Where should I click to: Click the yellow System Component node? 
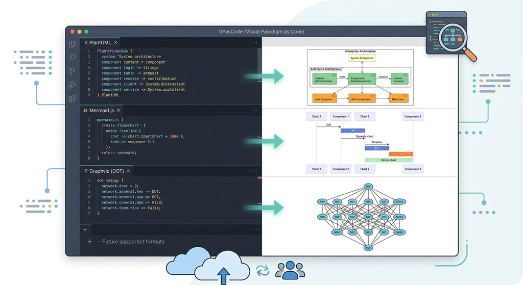[x=362, y=58]
